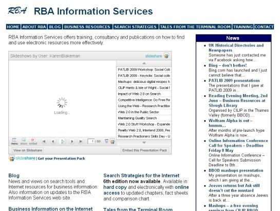Open Bing – don't bother! news item
Screen dimensions: 280x211
(x=228, y=65)
